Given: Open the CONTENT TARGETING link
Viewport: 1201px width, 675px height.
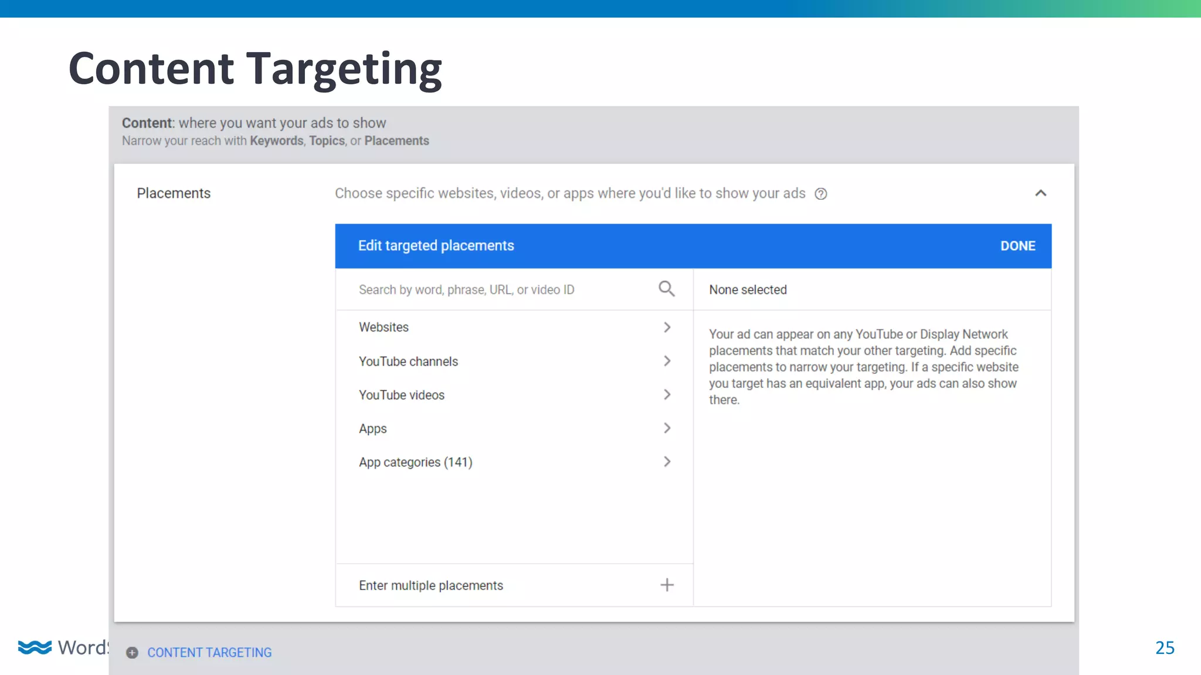Looking at the screenshot, I should click(x=209, y=653).
